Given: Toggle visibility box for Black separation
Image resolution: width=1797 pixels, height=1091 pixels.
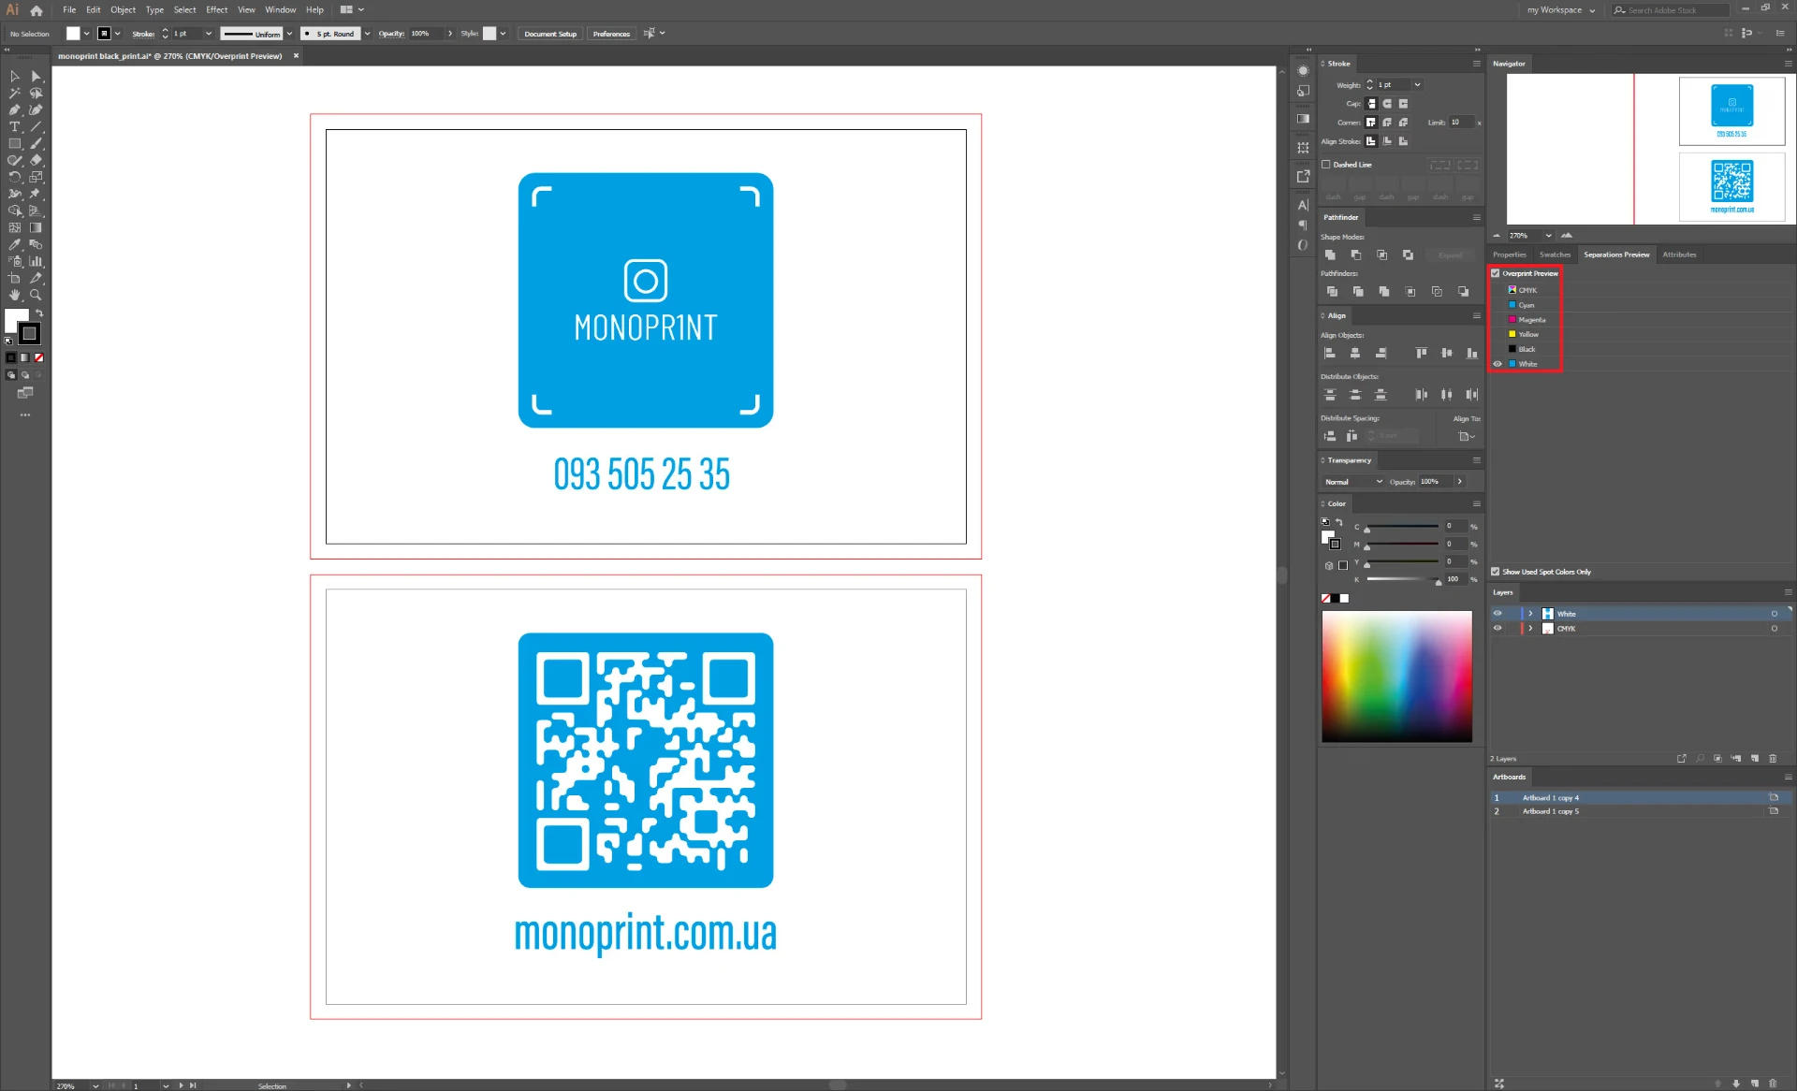Looking at the screenshot, I should click(1497, 349).
